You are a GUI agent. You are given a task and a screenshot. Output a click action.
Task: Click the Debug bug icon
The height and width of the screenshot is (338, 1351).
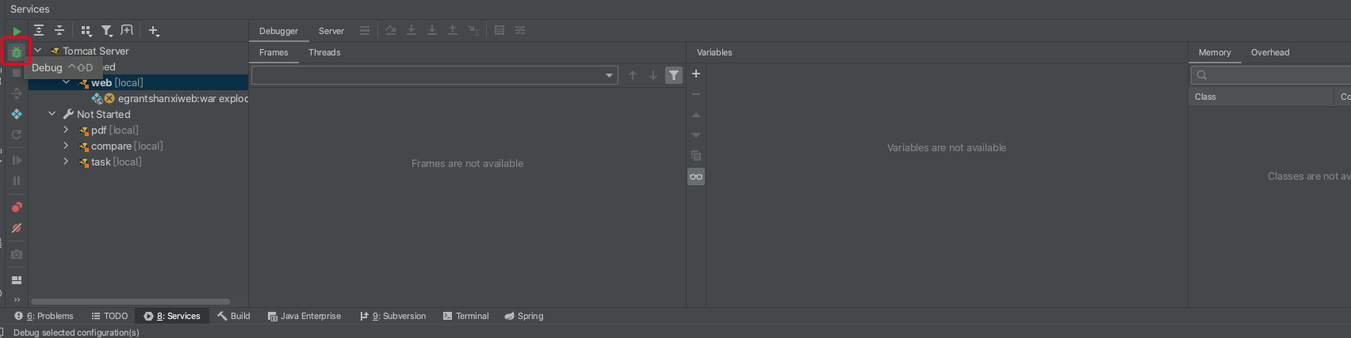pyautogui.click(x=16, y=52)
